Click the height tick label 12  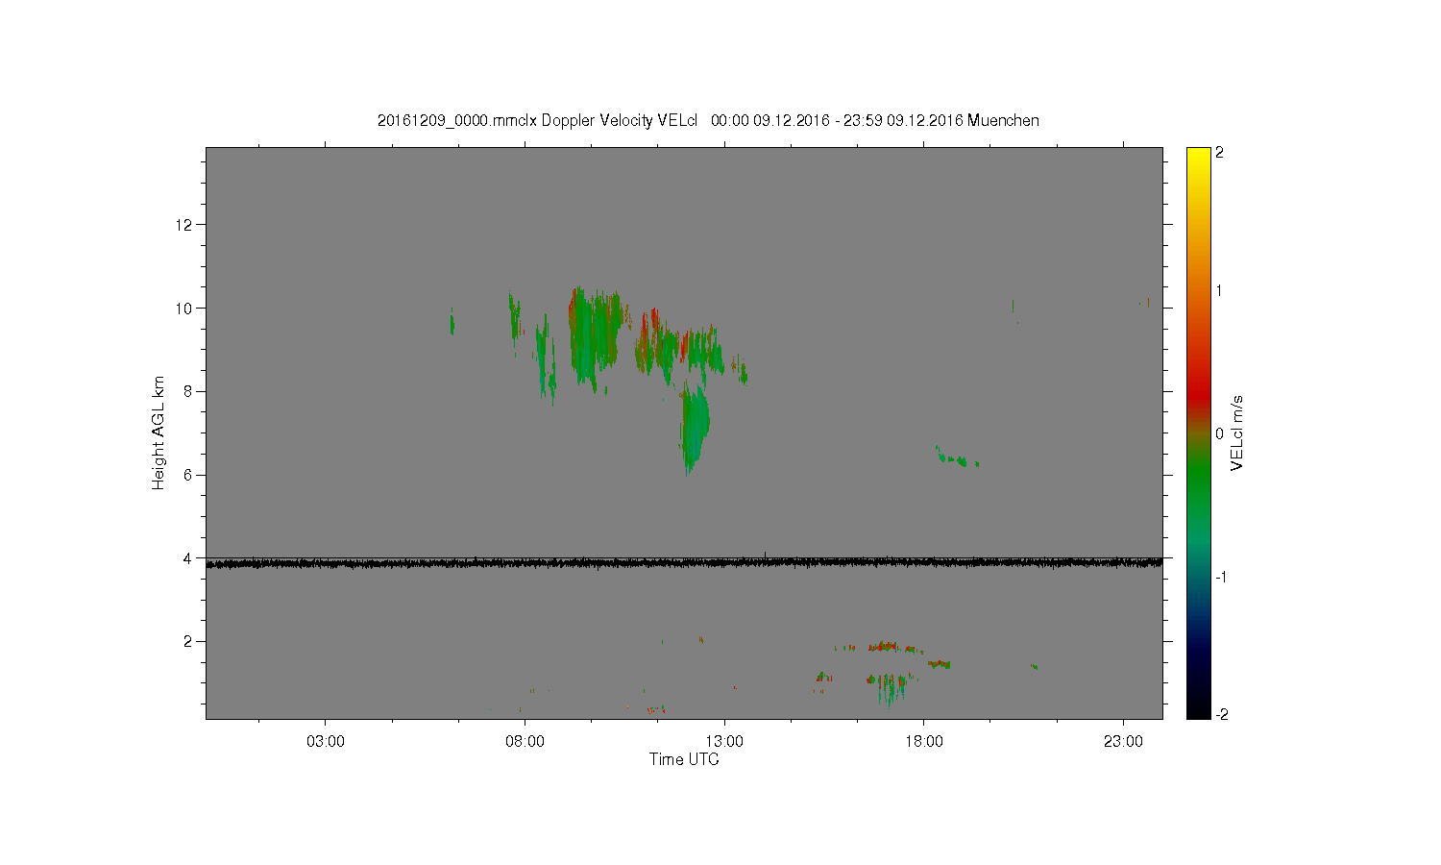coord(184,225)
